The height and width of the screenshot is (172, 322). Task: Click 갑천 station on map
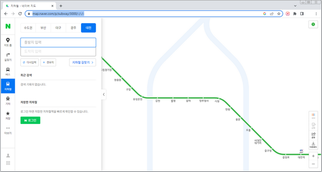[x=158, y=101]
